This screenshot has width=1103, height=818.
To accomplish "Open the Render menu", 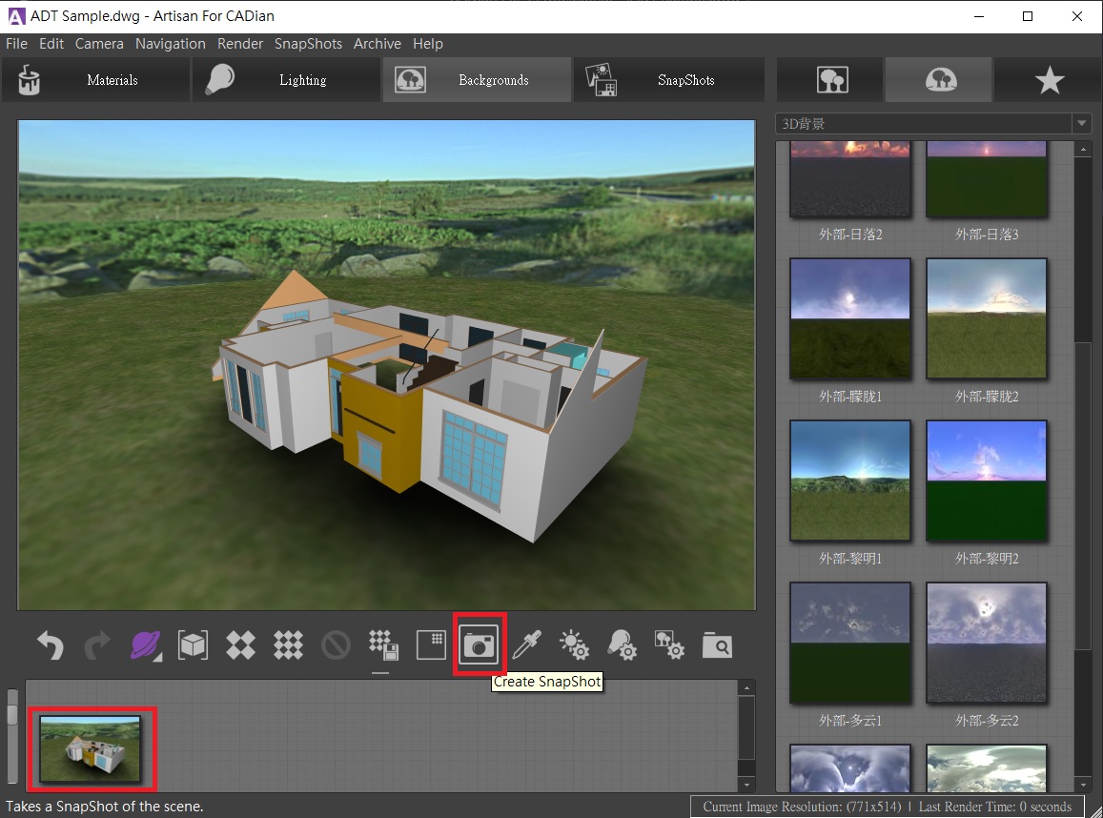I will (x=239, y=44).
